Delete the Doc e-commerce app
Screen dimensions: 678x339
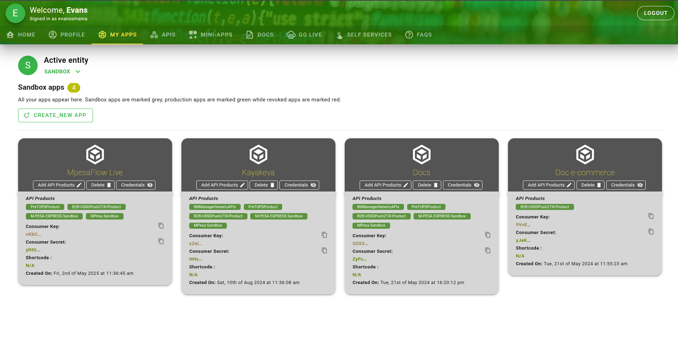590,185
